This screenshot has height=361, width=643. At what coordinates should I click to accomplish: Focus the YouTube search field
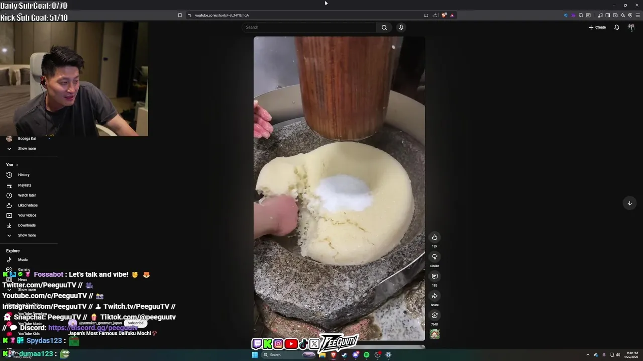[309, 27]
